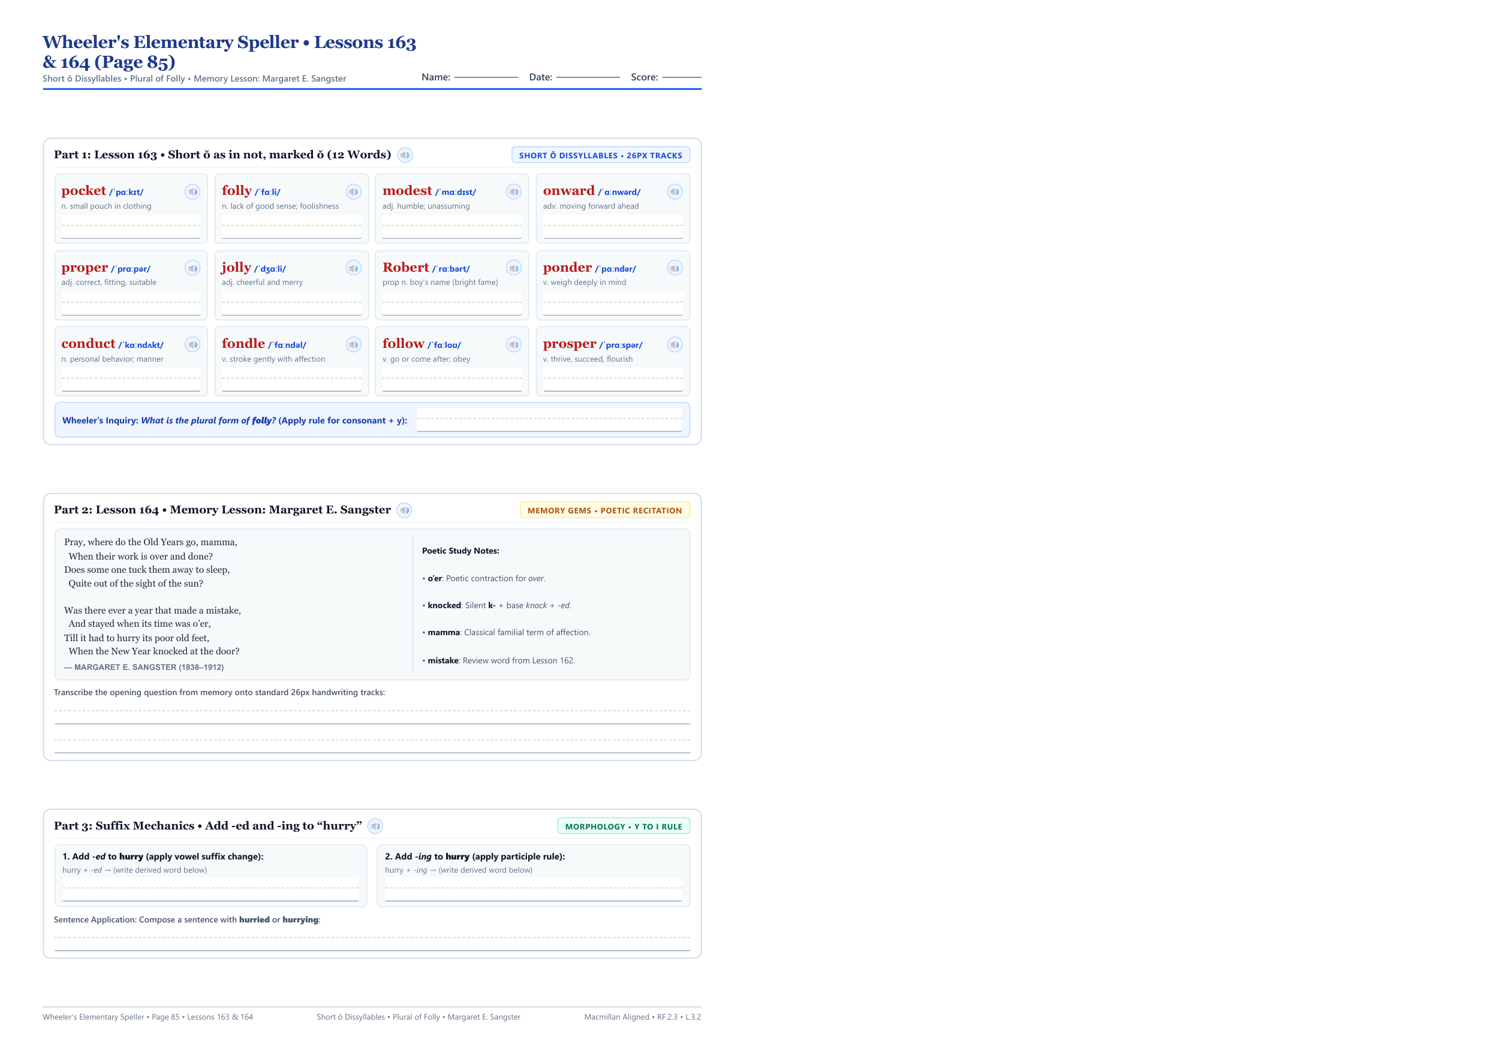Play audio for the word pocket
This screenshot has width=1487, height=1052.
point(192,192)
